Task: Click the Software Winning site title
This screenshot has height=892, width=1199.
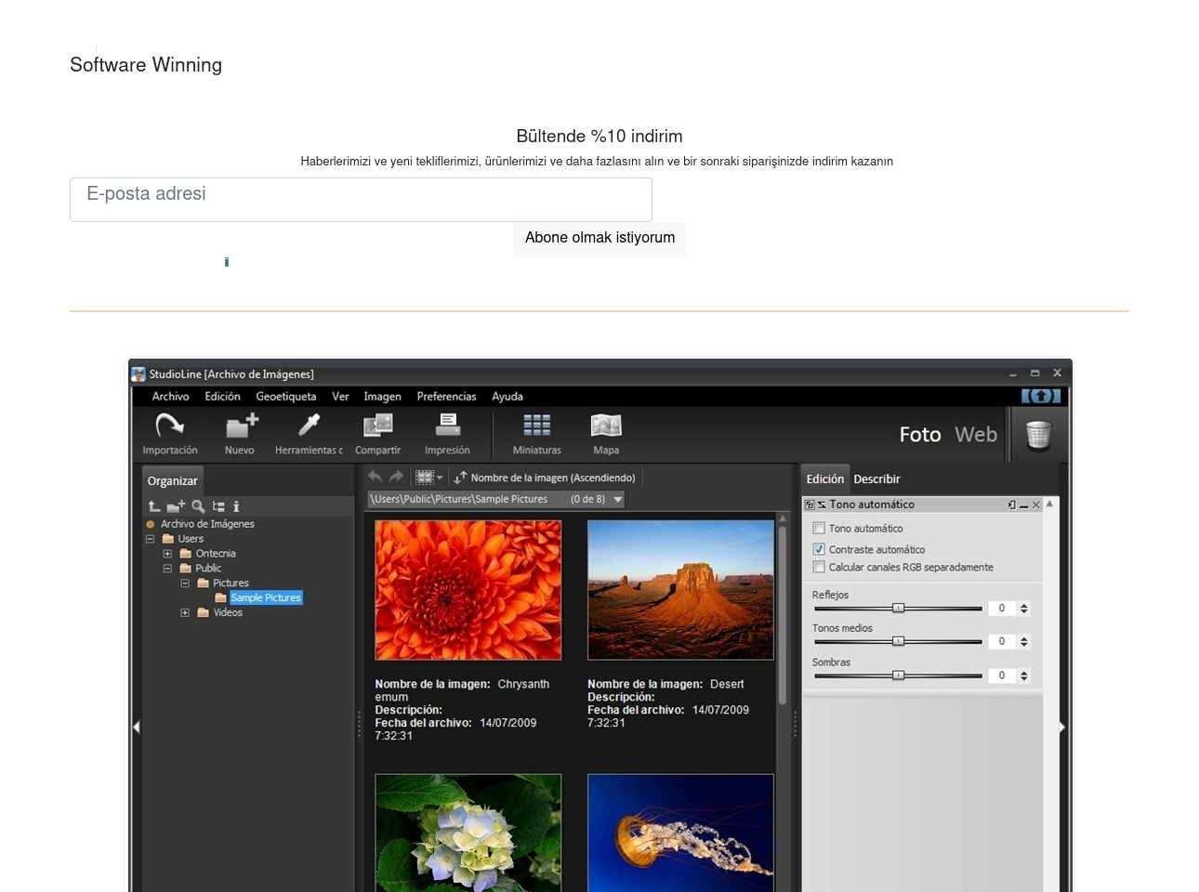Action: [x=146, y=65]
